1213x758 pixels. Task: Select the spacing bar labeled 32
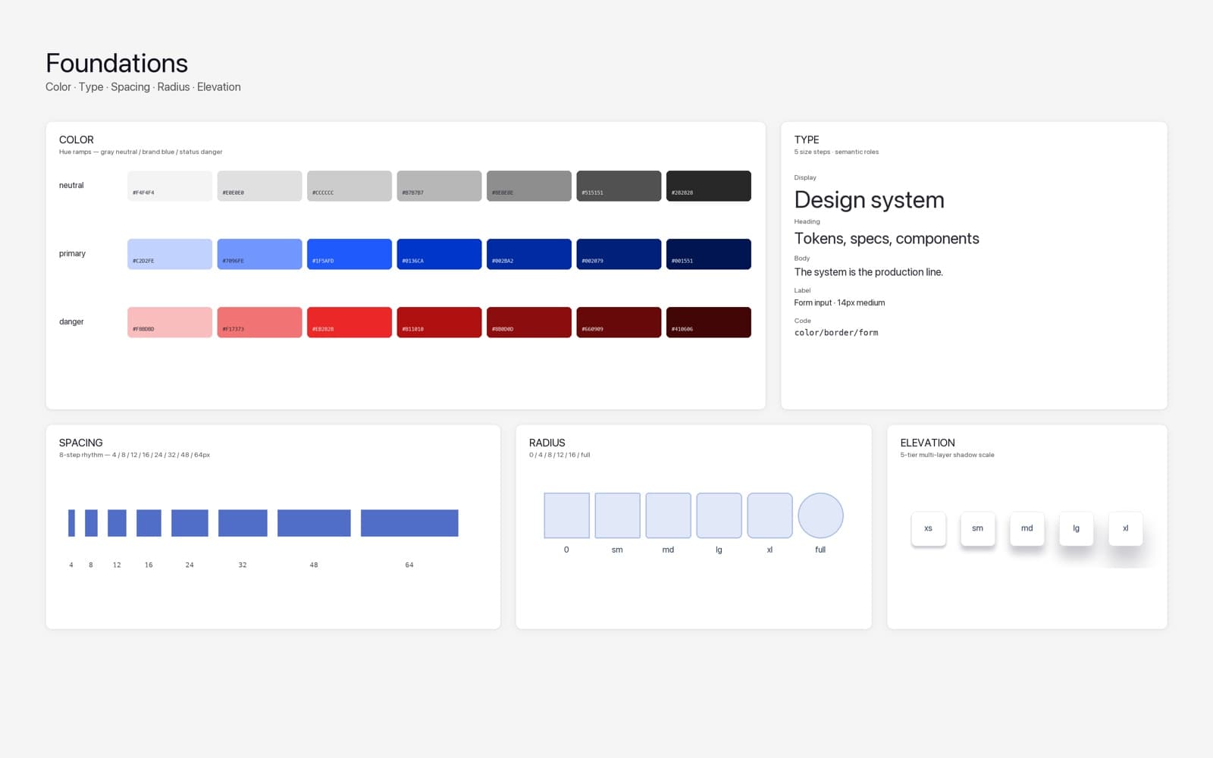coord(243,523)
